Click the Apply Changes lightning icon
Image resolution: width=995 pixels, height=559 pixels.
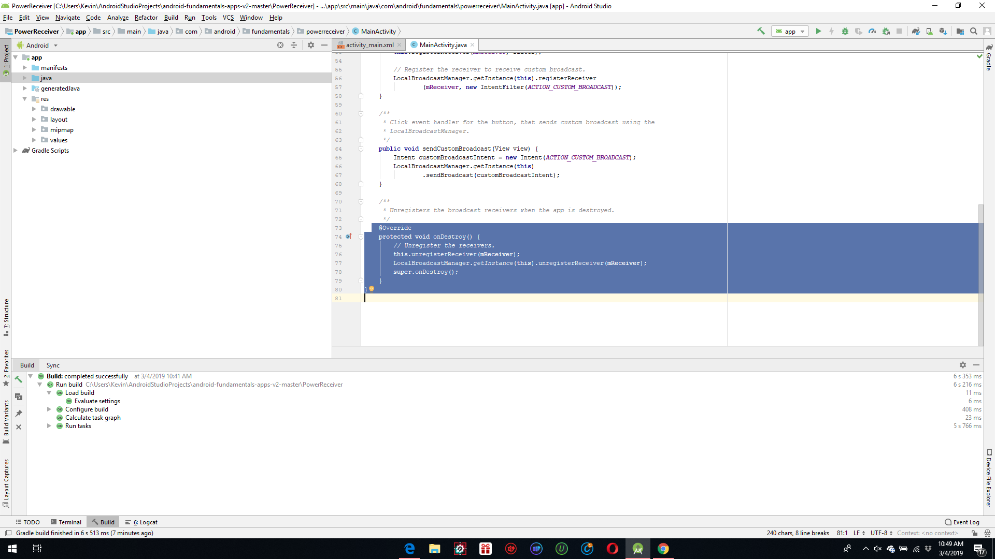click(832, 31)
